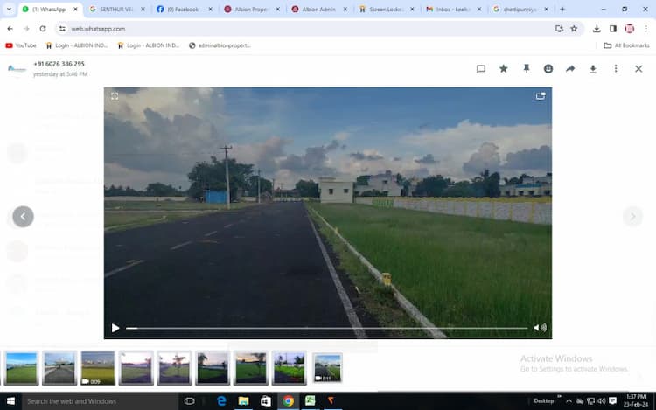Close the WhatsApp media viewer
The width and height of the screenshot is (656, 410).
click(x=639, y=68)
